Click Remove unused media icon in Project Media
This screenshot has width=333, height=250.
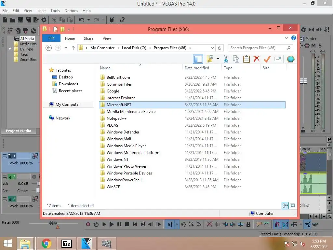pyautogui.click(x=10, y=31)
